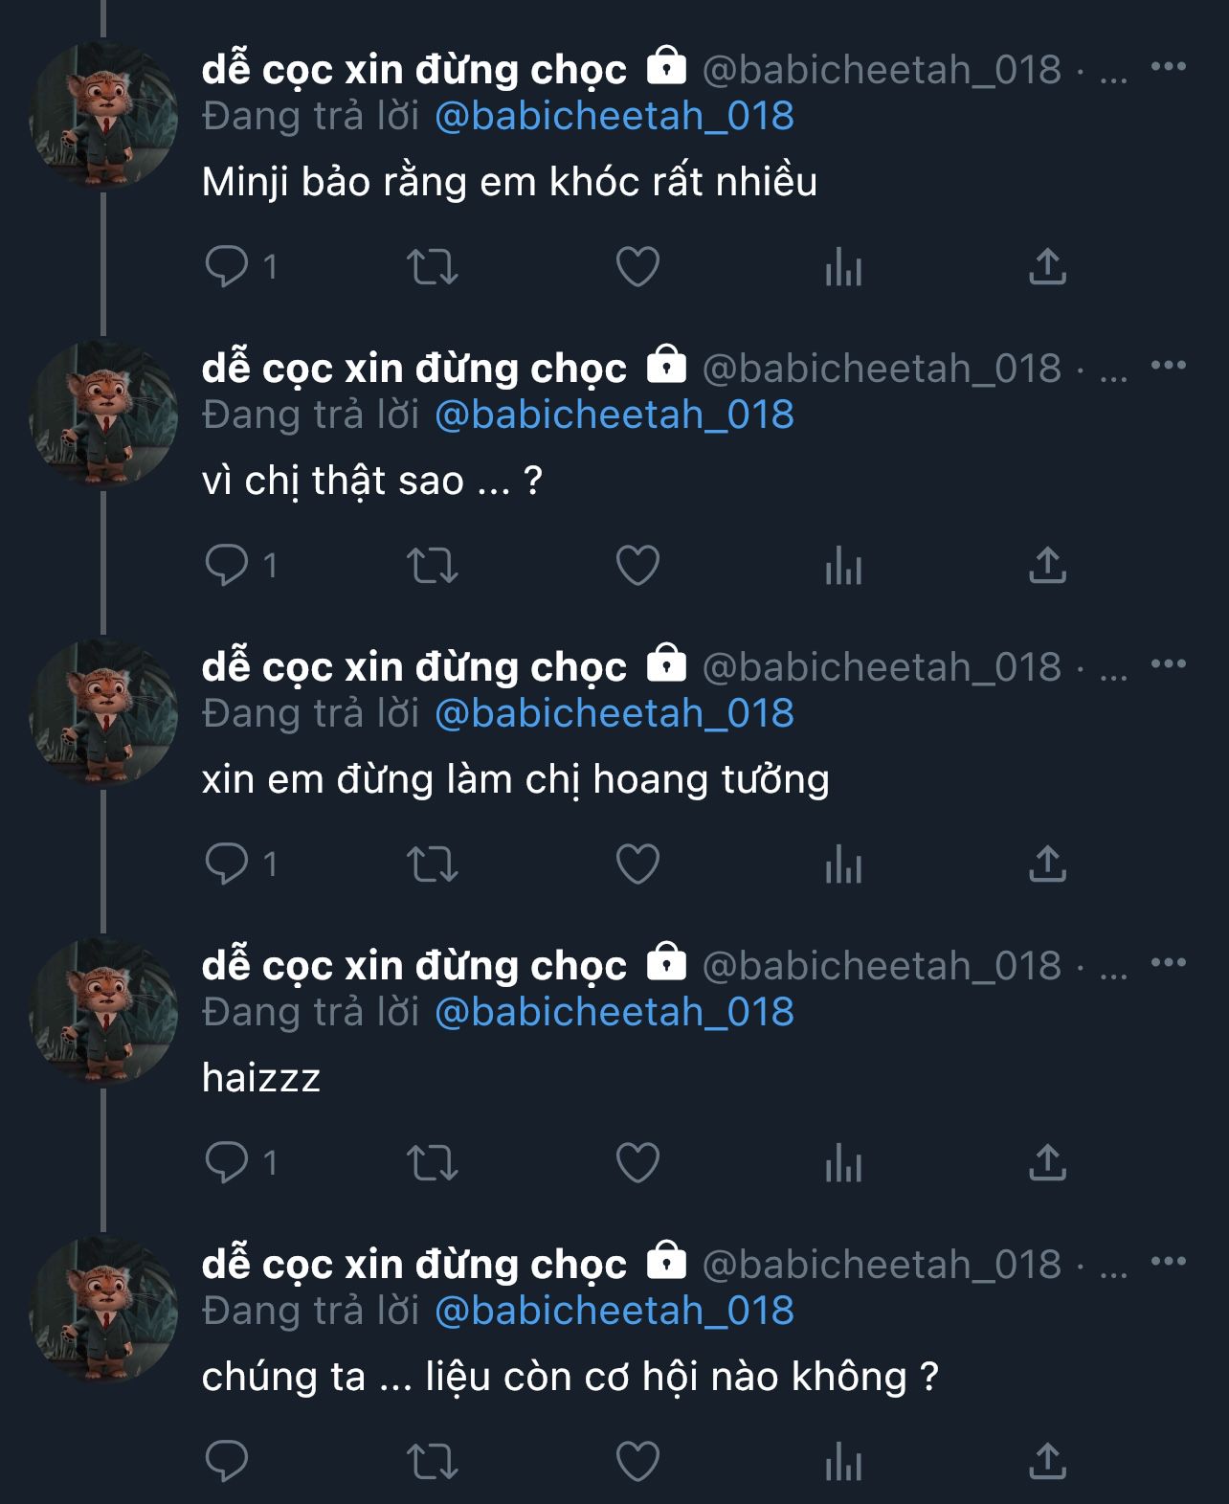The image size is (1229, 1504).
Task: View analytics for "vì chị thật sao" tweet
Action: tap(843, 565)
